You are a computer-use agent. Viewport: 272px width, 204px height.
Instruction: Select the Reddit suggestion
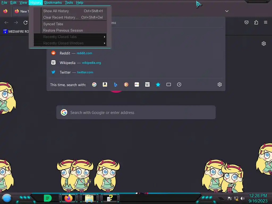[x=136, y=53]
